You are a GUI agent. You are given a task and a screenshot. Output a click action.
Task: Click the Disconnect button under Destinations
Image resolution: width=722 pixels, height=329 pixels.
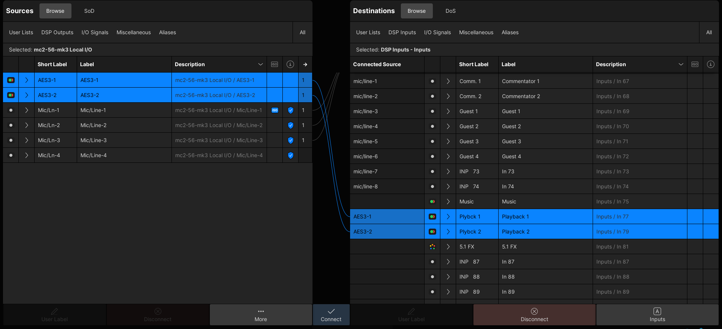pos(534,315)
